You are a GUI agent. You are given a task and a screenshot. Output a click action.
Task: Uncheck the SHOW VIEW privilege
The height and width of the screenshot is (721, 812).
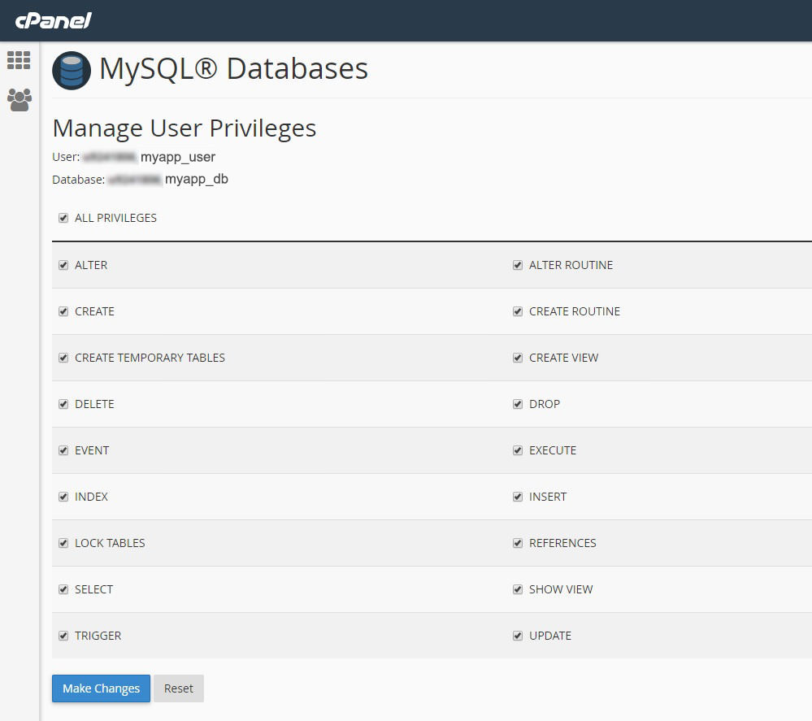[518, 589]
